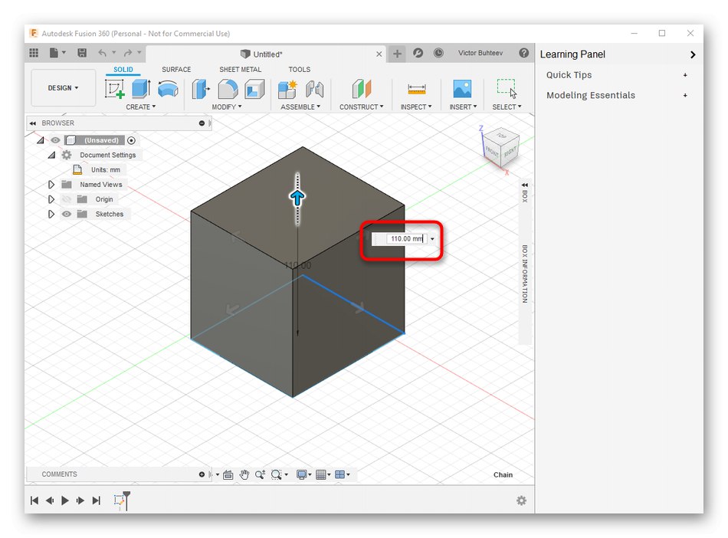
Task: Use the Zoom magnifier tool
Action: [260, 474]
